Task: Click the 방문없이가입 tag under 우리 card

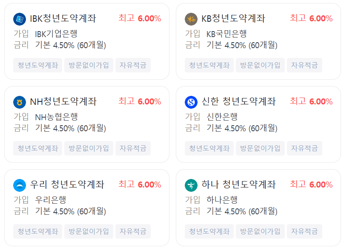Action: coord(89,231)
